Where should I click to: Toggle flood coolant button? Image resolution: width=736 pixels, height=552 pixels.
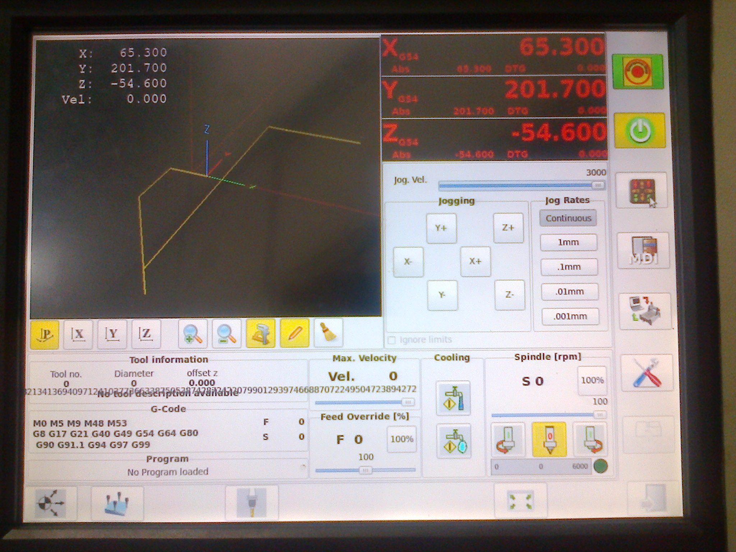tap(453, 398)
